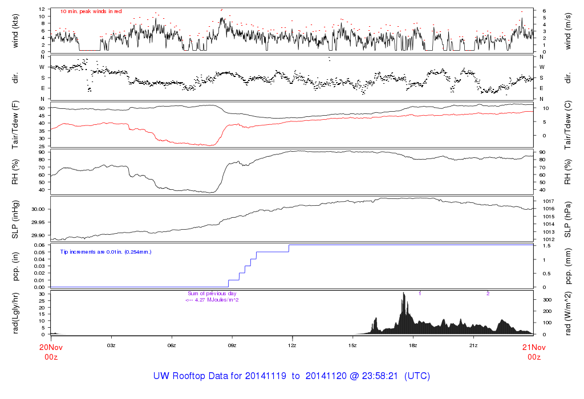Select the 03z time tick label
The image size is (584, 399).
(111, 345)
